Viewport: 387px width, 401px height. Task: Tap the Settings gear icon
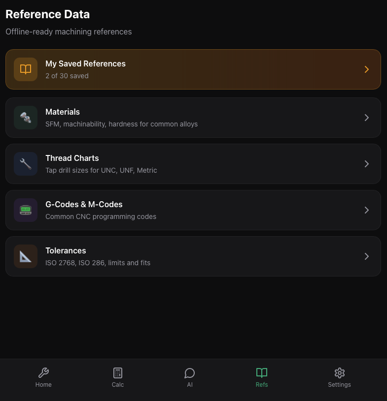coord(340,373)
